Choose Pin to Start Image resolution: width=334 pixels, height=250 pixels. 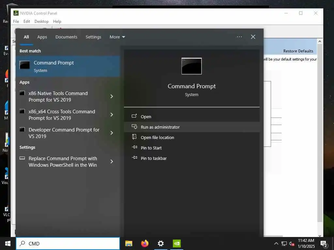coord(192,148)
